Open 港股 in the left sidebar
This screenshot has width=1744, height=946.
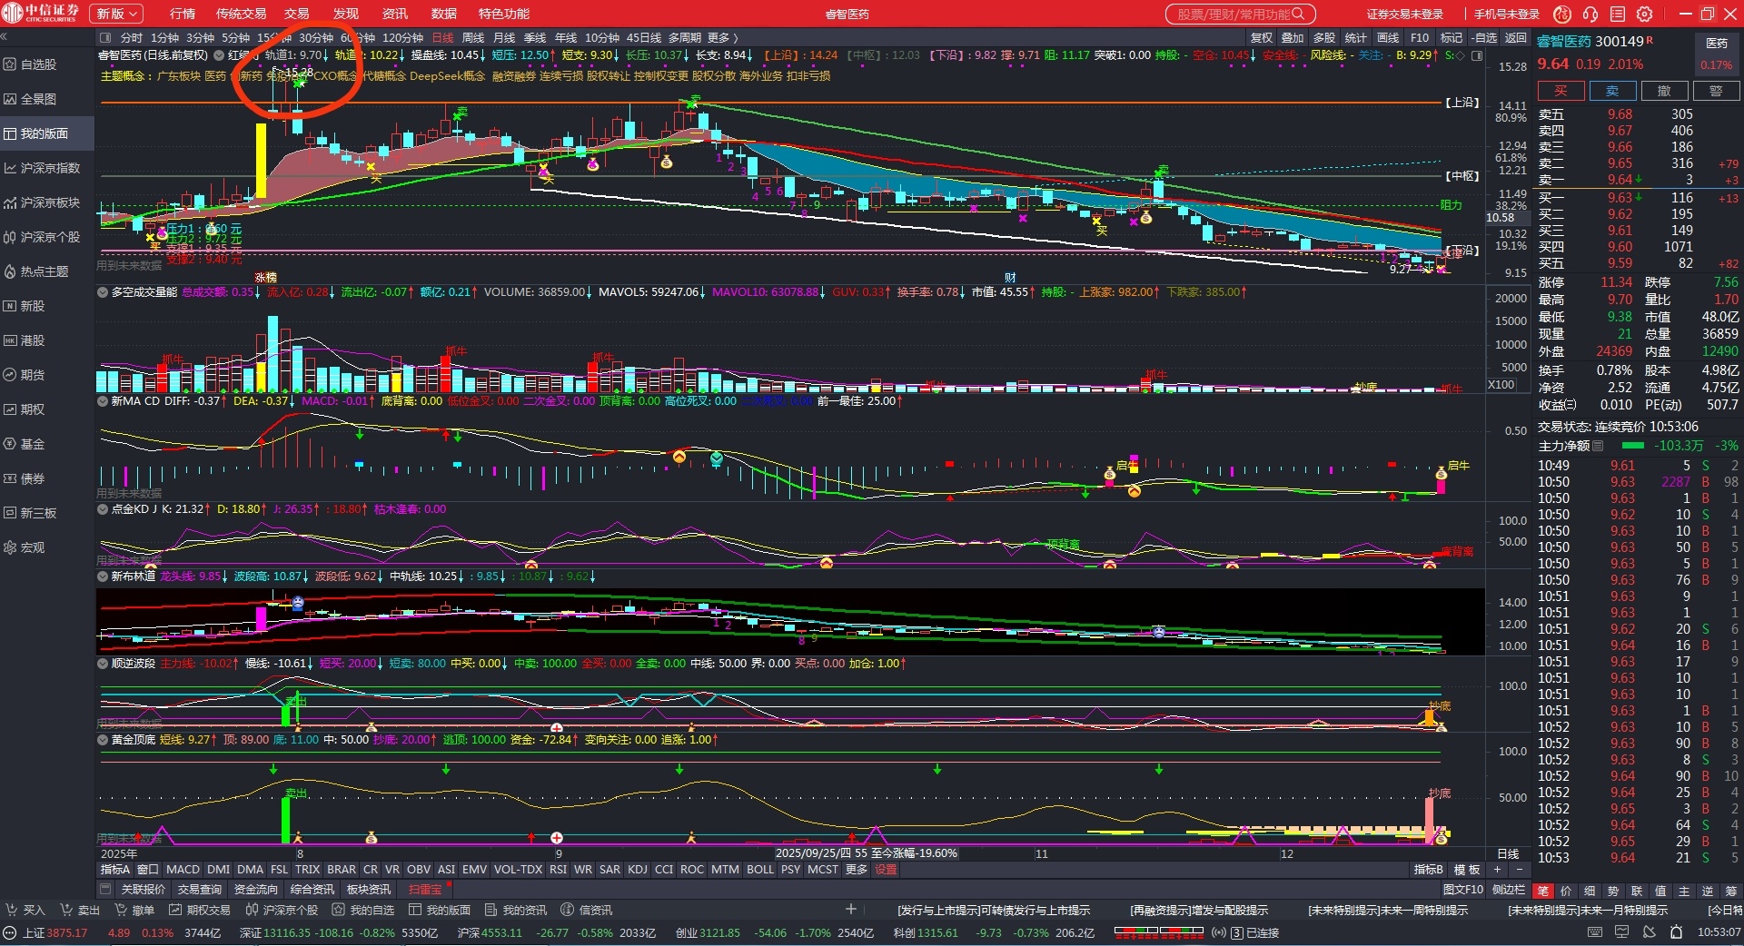(x=25, y=340)
